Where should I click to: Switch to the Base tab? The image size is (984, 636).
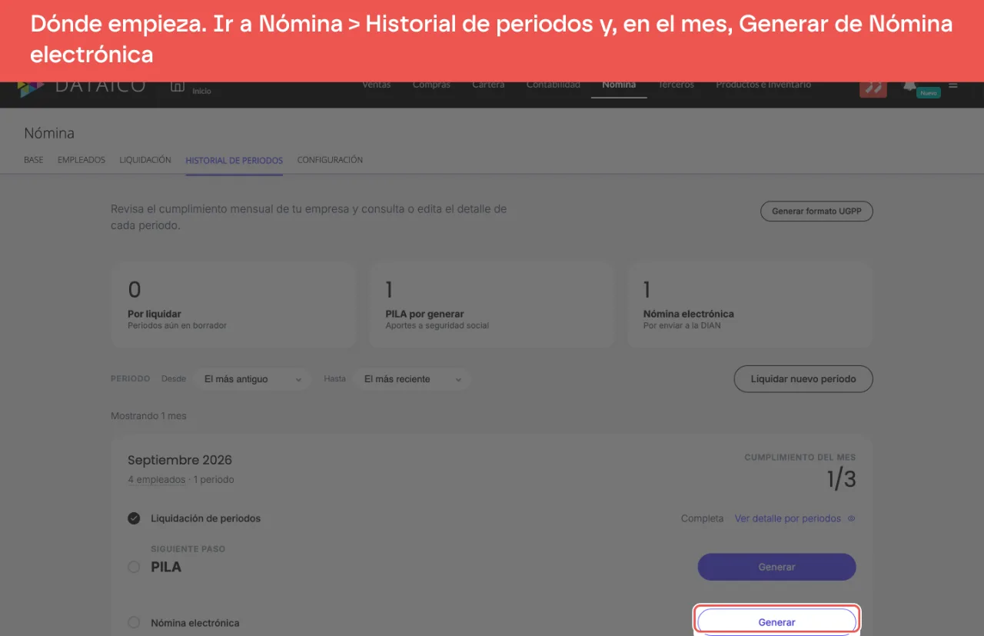click(x=34, y=160)
